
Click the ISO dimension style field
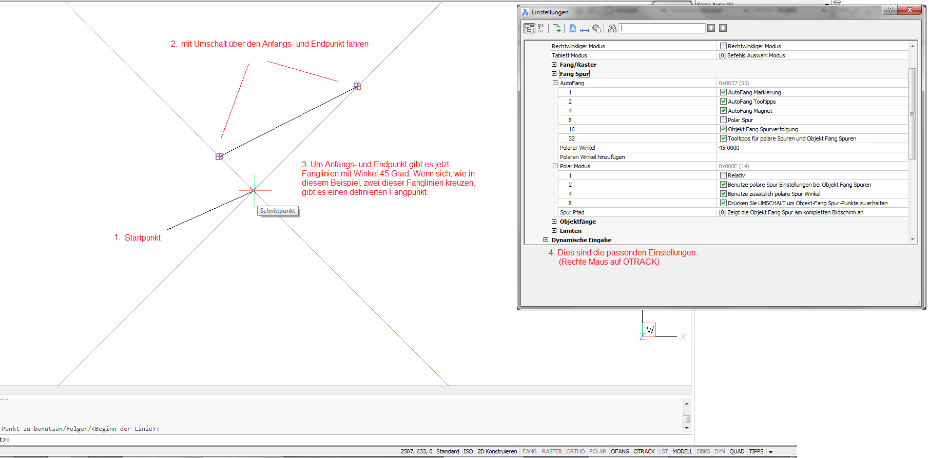(x=468, y=451)
